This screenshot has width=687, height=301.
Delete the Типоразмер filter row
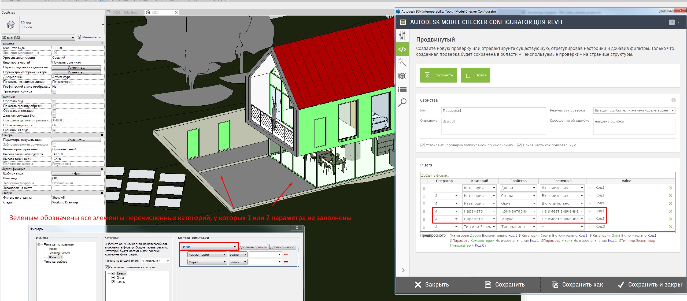click(x=670, y=227)
